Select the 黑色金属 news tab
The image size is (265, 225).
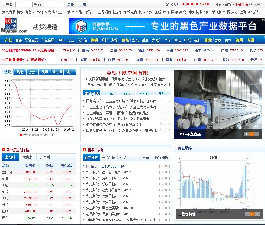point(92,93)
